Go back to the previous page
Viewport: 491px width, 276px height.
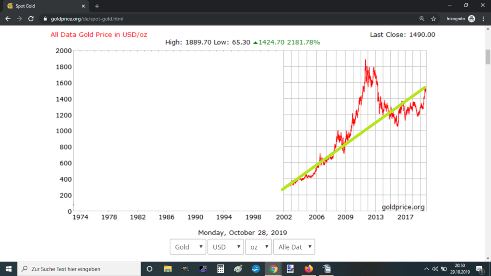click(8, 19)
